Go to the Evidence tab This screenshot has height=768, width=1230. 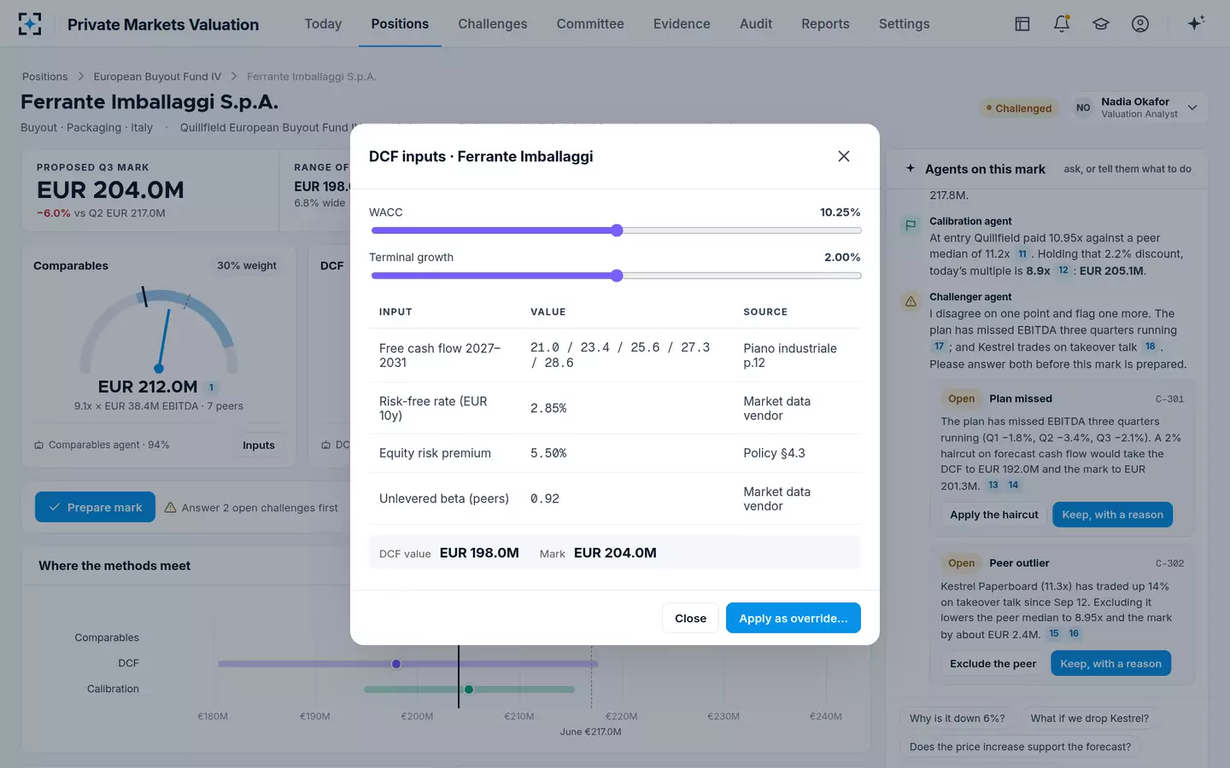682,24
